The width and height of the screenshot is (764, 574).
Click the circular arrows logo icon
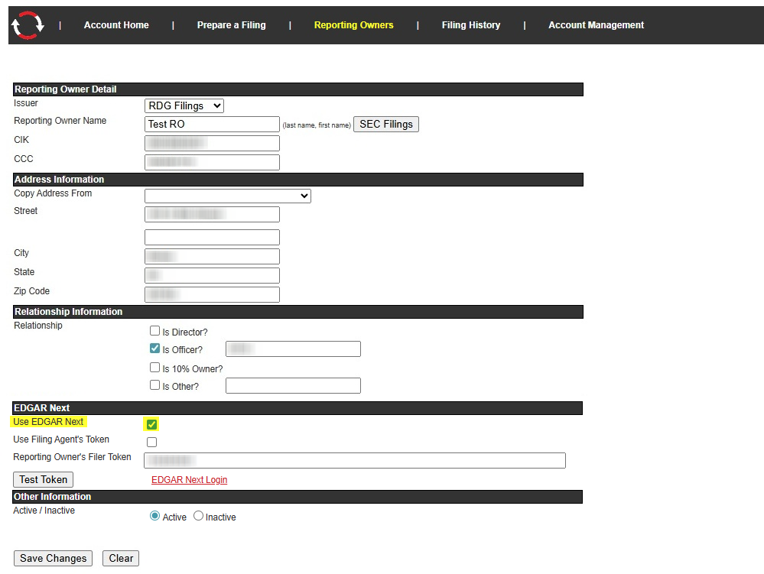click(28, 25)
